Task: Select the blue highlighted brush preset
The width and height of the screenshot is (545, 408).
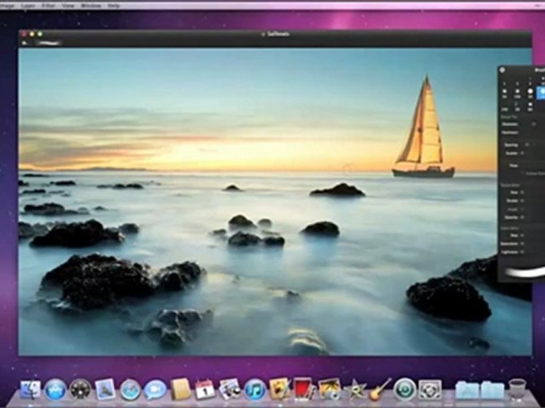Action: coord(541,92)
